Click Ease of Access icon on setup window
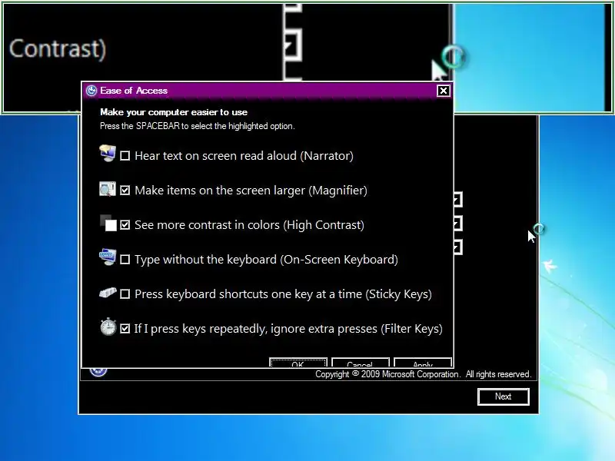 [x=98, y=371]
